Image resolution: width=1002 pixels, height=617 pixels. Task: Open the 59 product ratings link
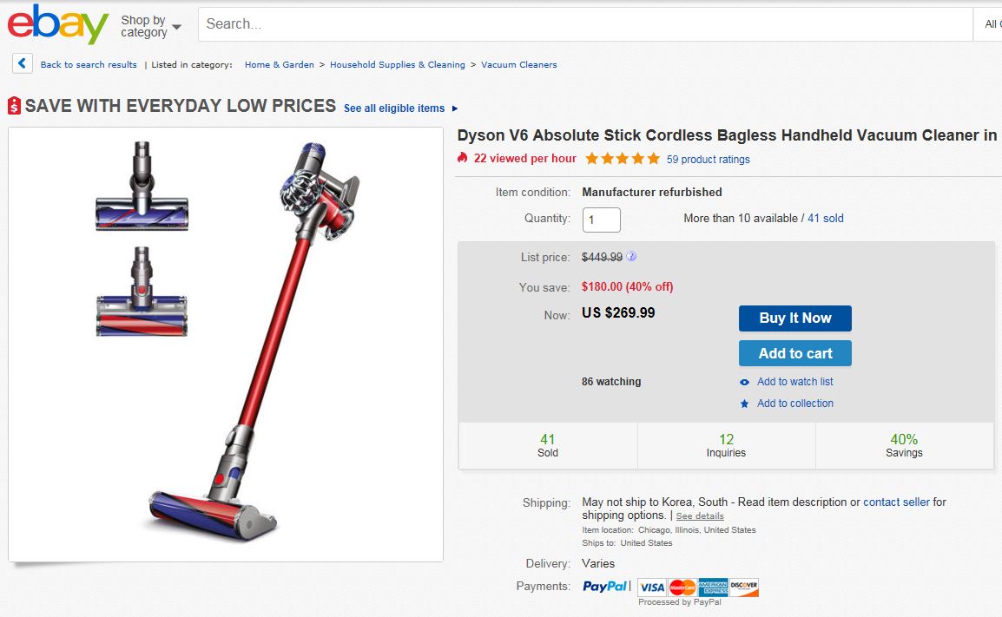(x=708, y=160)
